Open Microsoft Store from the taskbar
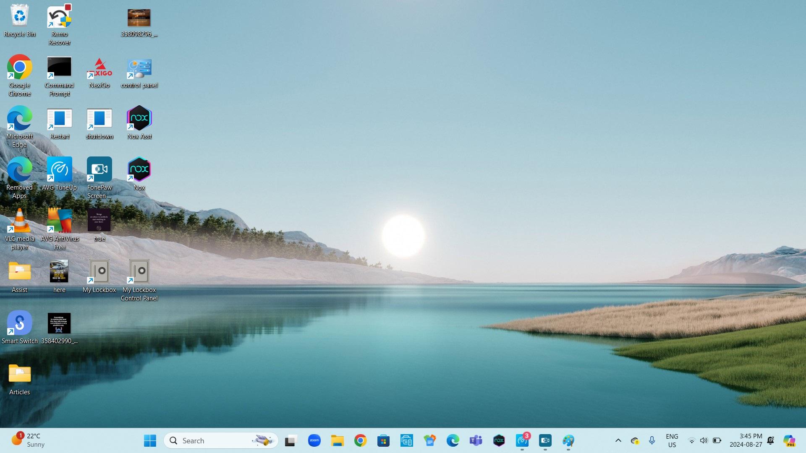This screenshot has height=453, width=806. (383, 441)
